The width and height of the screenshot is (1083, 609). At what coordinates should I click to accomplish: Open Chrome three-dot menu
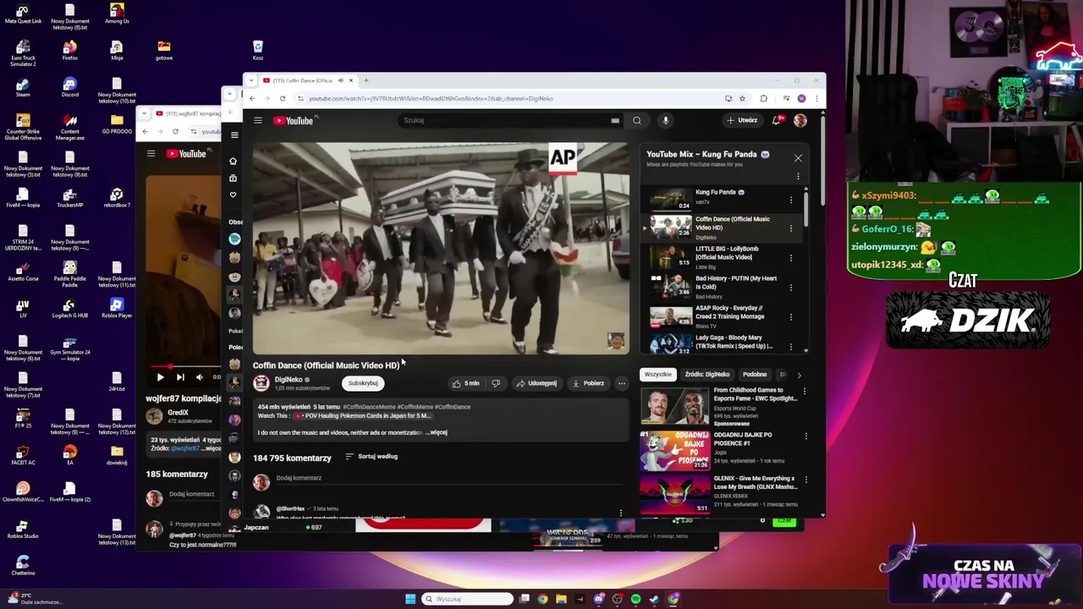click(x=816, y=98)
